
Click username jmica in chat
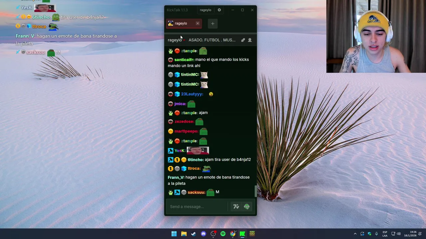click(x=180, y=104)
